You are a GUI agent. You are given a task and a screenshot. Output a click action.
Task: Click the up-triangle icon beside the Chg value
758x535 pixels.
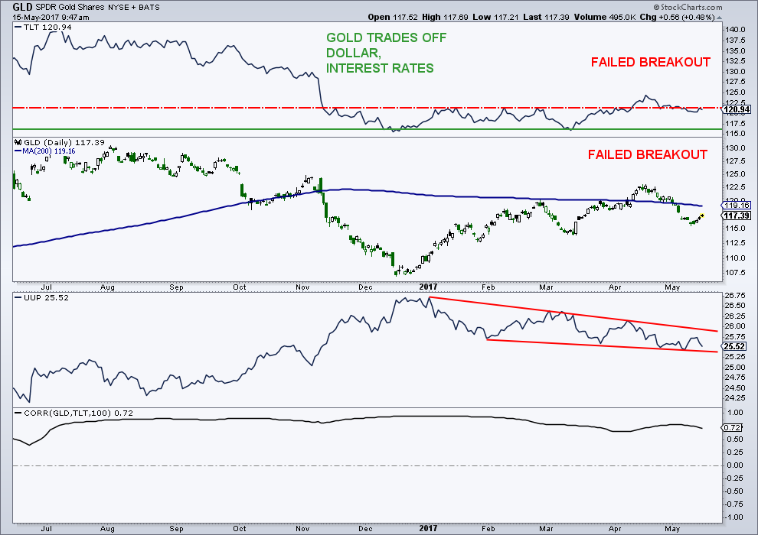[719, 18]
